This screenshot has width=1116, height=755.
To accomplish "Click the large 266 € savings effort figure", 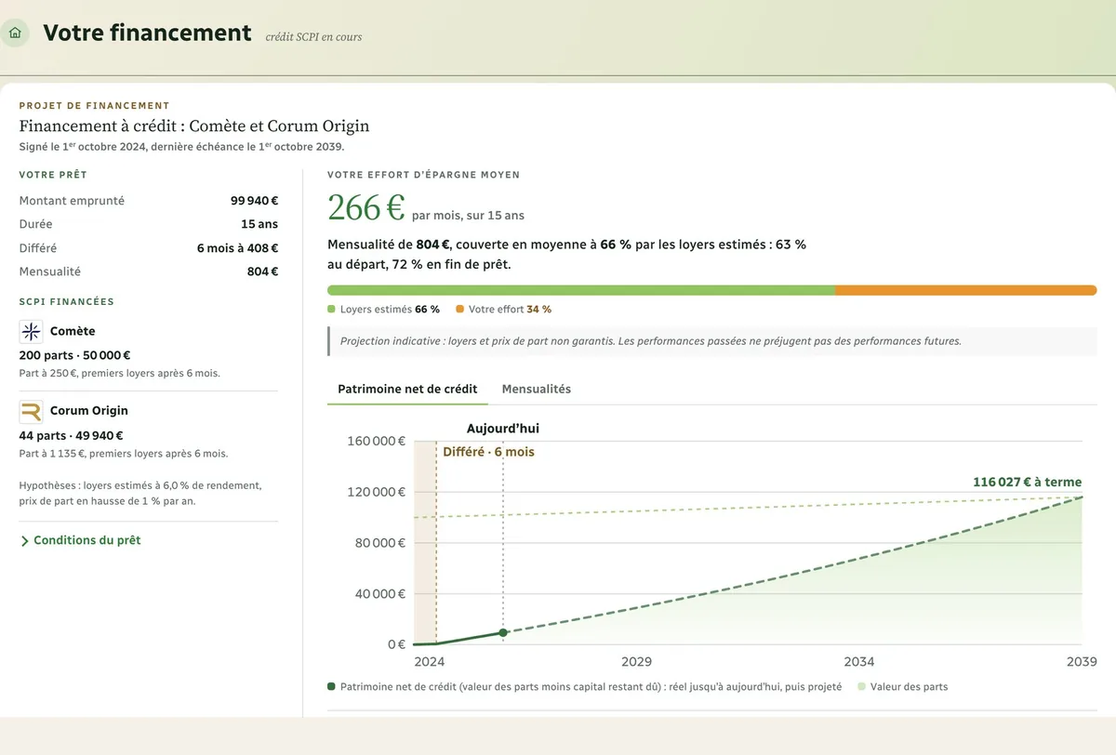I will (x=366, y=207).
